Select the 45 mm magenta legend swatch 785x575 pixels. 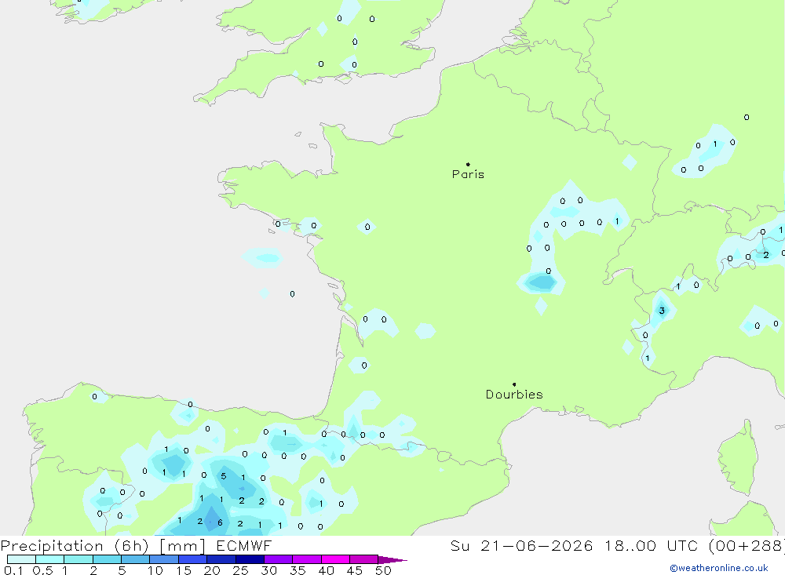[x=364, y=559]
